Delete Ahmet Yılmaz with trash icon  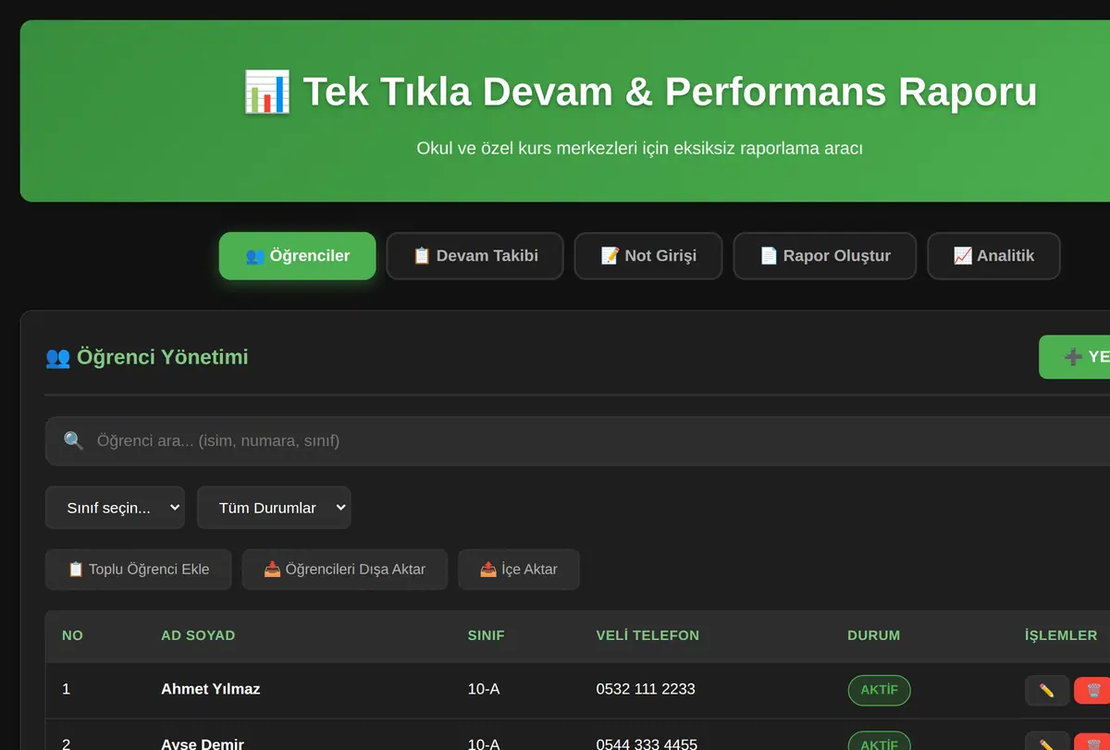pyautogui.click(x=1092, y=691)
